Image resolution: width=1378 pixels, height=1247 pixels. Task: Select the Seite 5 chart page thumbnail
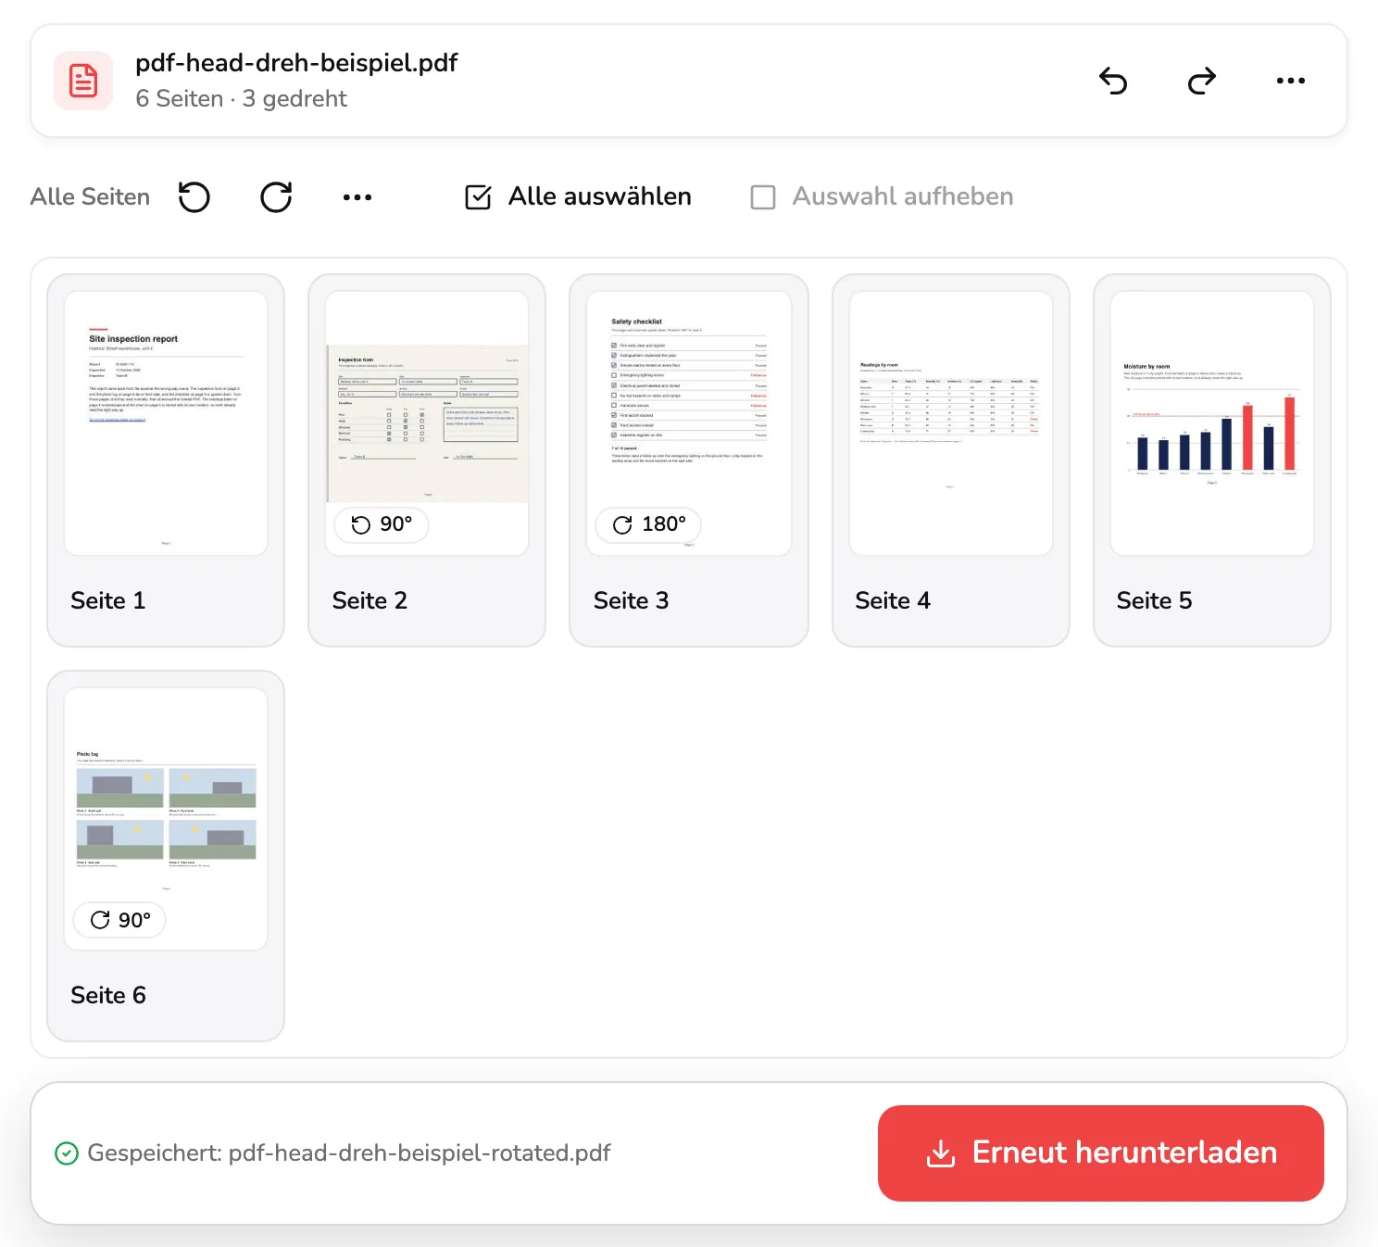click(x=1212, y=423)
